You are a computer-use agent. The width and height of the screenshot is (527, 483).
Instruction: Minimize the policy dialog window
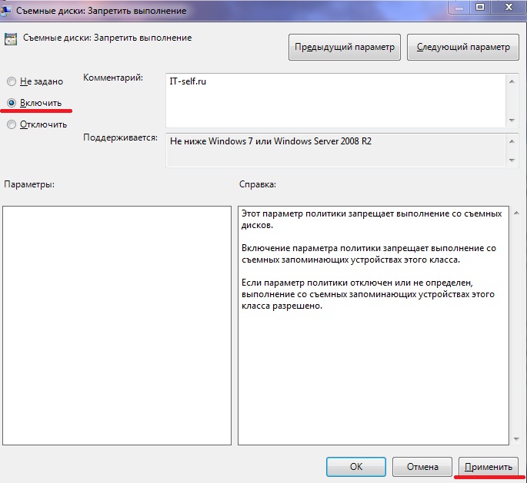click(x=459, y=7)
